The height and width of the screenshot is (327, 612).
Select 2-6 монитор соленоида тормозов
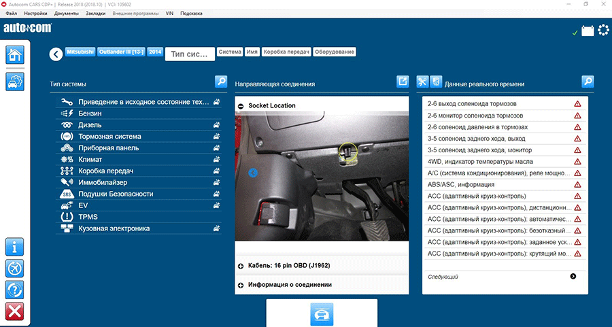coord(505,116)
